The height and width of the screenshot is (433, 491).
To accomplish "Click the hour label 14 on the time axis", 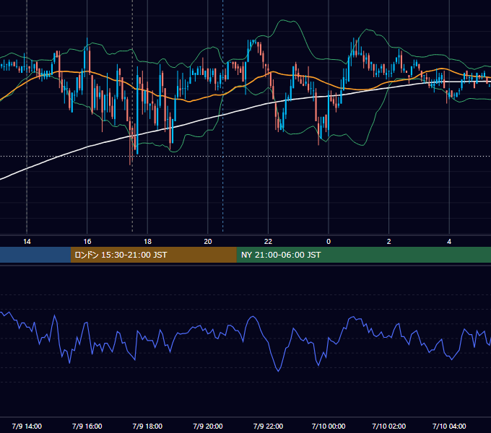I will [x=27, y=242].
